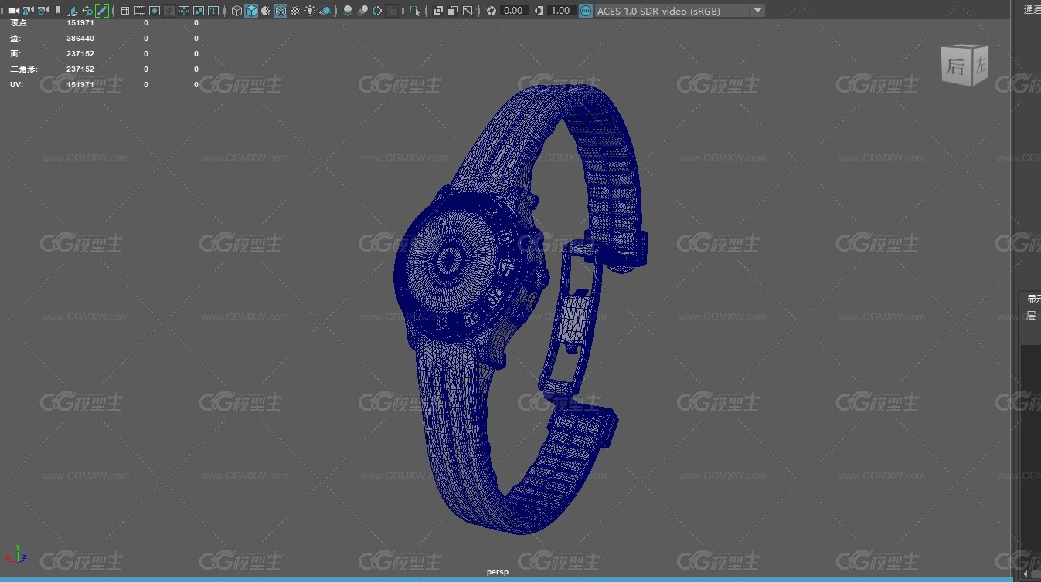Toggle the color management ON button
1041x582 pixels.
tap(586, 11)
